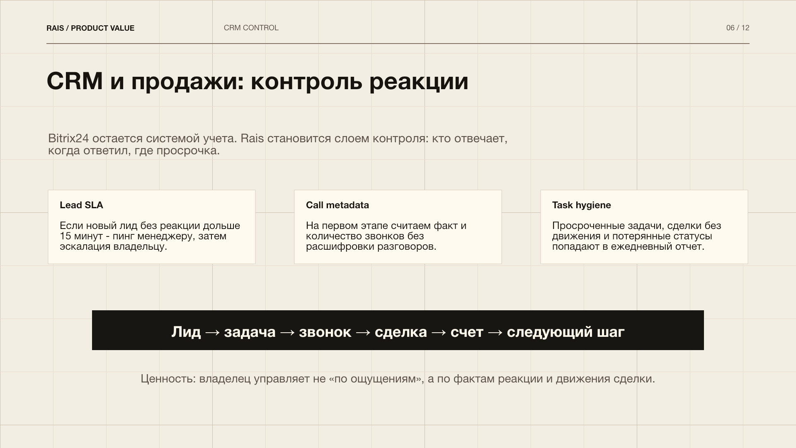
Task: Select задача in the process flow
Action: click(x=249, y=332)
